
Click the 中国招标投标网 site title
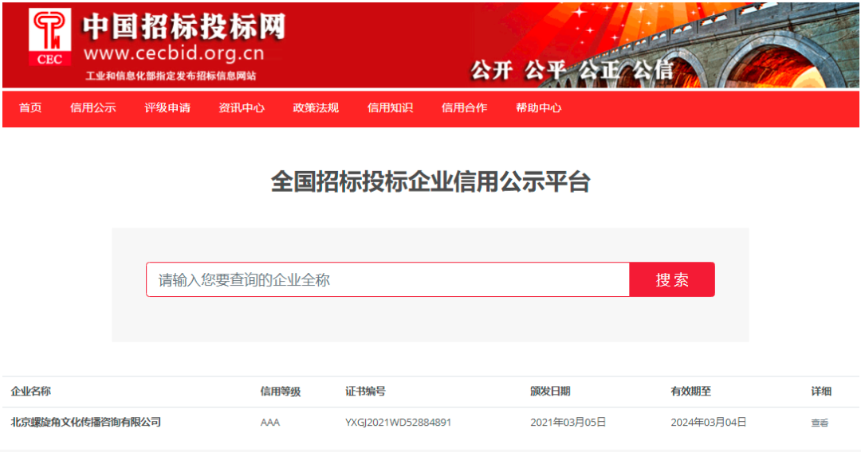pos(184,26)
